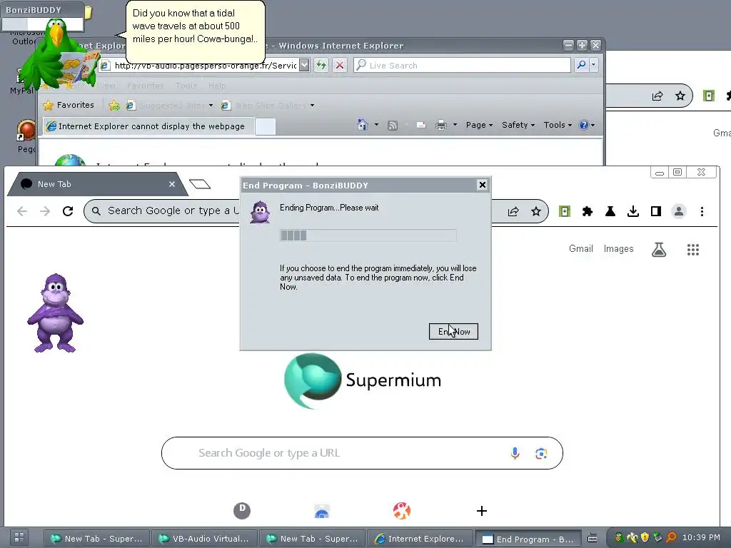
Task: Click the purple BonziBUDDY gorilla character
Action: [56, 313]
